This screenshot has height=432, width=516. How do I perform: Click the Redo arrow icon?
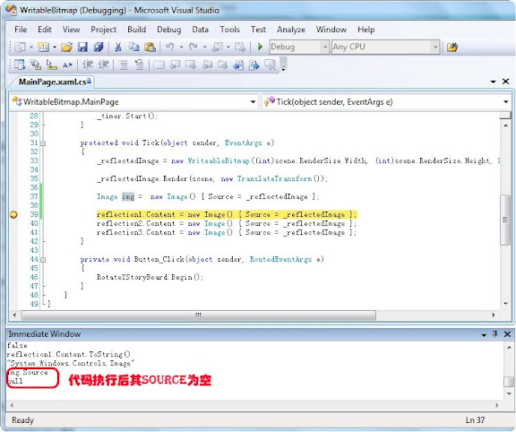pos(193,48)
